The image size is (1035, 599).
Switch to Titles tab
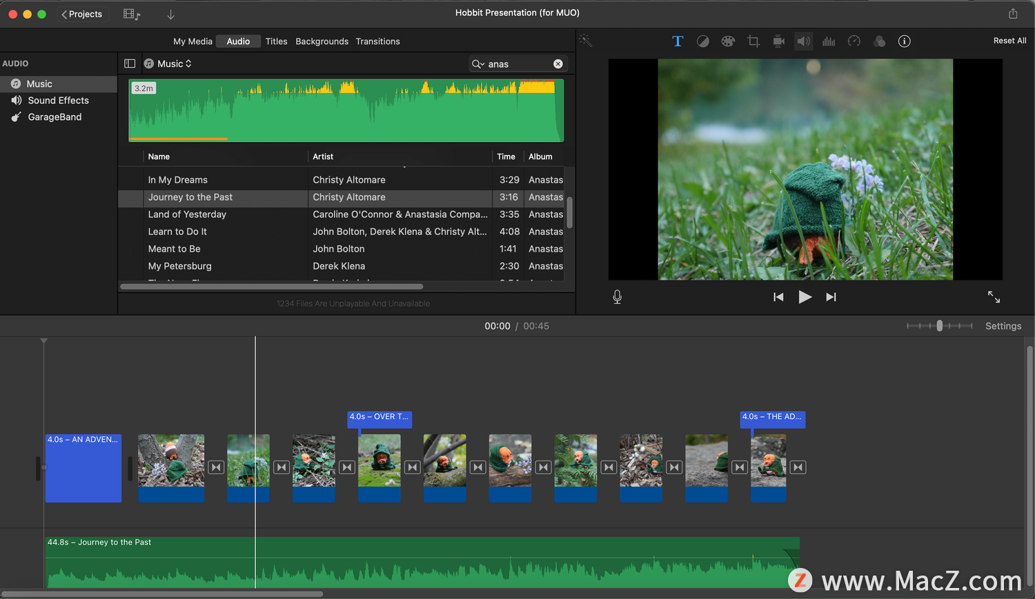coord(276,41)
